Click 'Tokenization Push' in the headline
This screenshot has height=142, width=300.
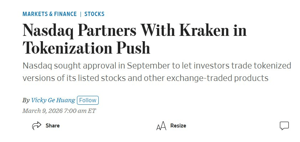click(86, 48)
